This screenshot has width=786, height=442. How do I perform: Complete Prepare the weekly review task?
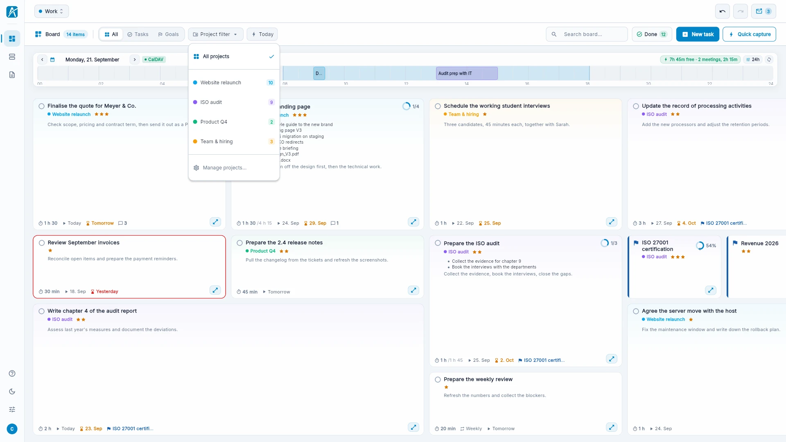click(x=438, y=380)
